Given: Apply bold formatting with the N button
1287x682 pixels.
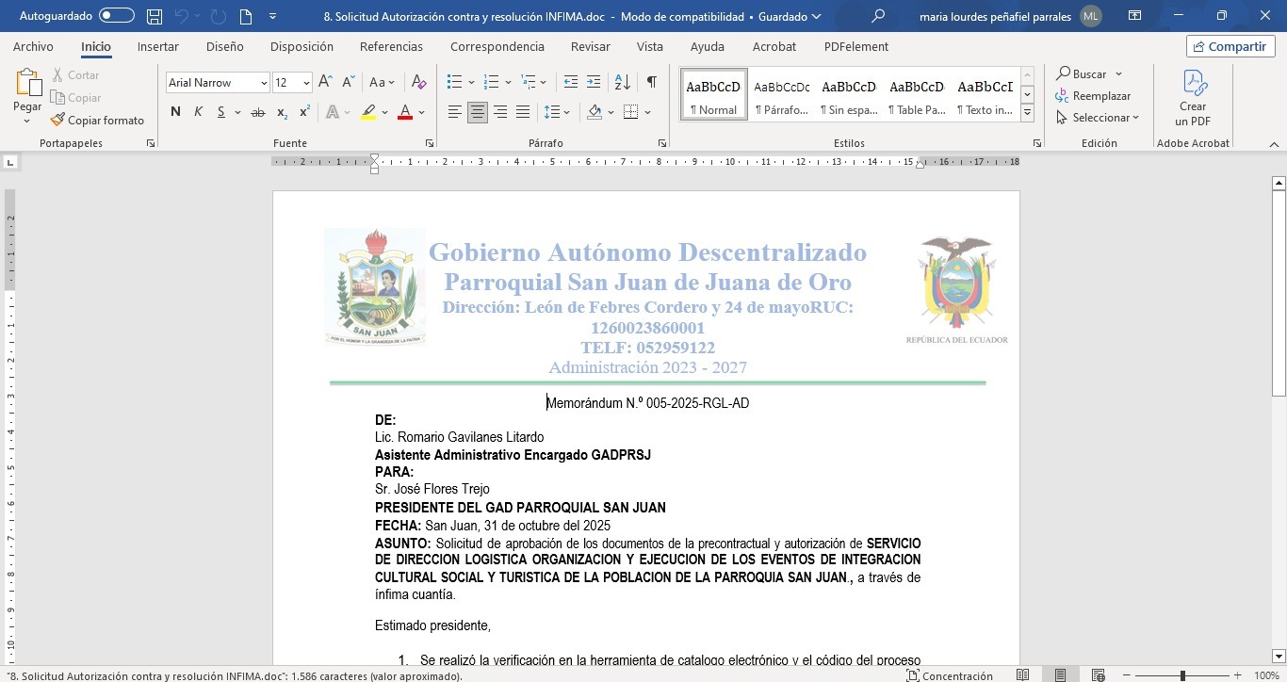Looking at the screenshot, I should click(175, 112).
